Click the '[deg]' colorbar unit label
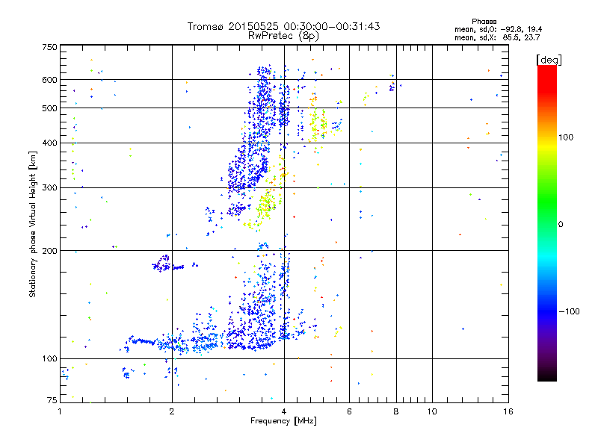598x448 pixels. [x=549, y=60]
